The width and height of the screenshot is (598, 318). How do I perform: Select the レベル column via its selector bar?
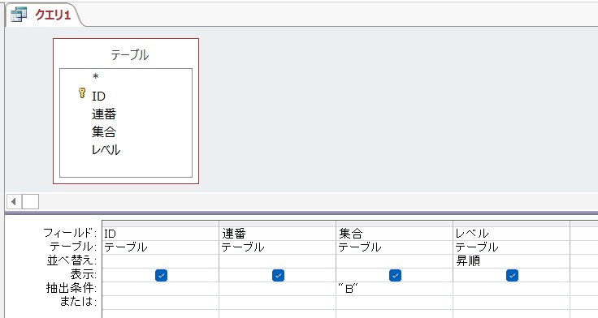point(511,224)
